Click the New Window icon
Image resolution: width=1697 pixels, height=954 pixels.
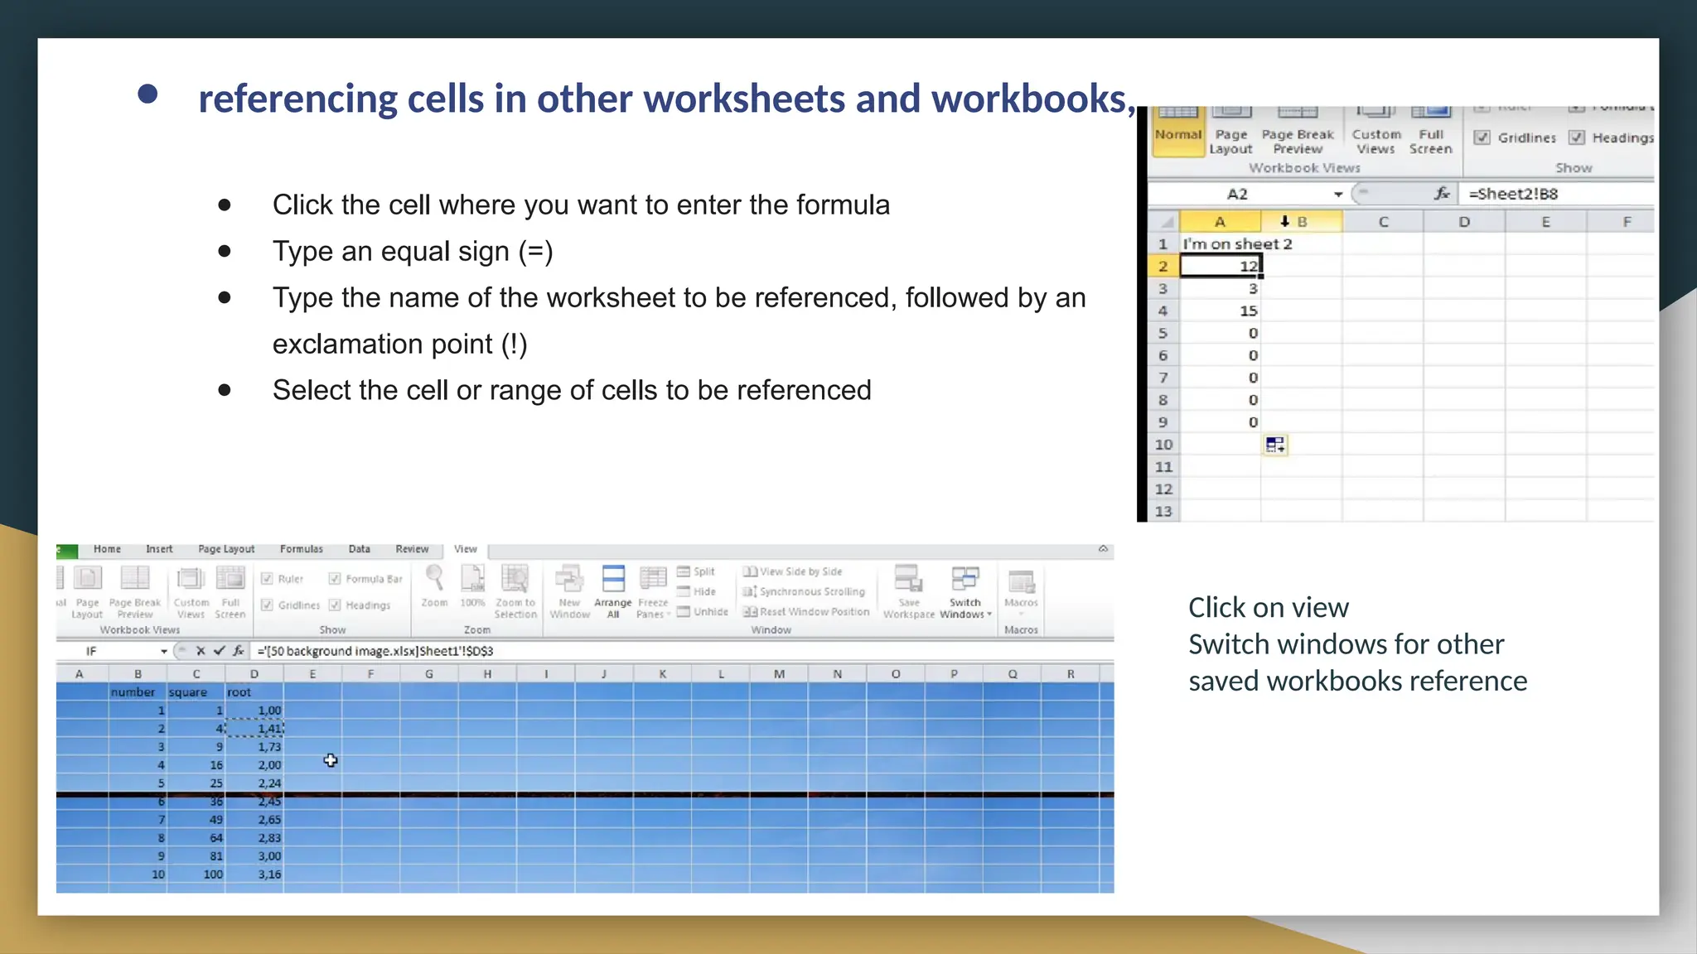[569, 580]
